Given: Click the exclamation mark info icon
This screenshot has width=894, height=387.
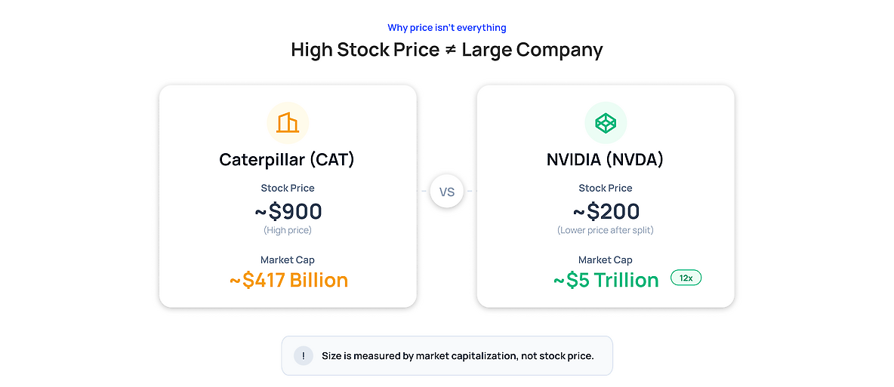Looking at the screenshot, I should pyautogui.click(x=304, y=355).
